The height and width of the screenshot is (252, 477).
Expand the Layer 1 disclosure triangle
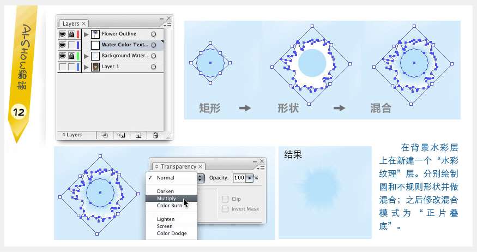86,67
